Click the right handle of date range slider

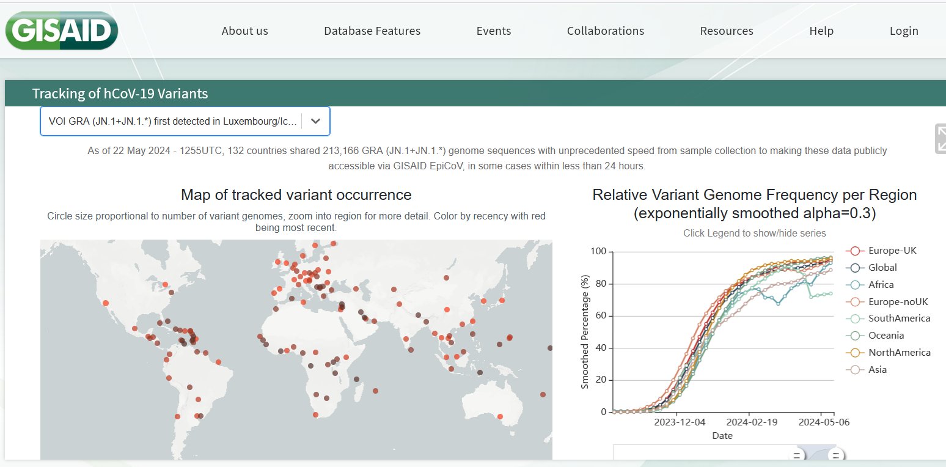coord(837,455)
